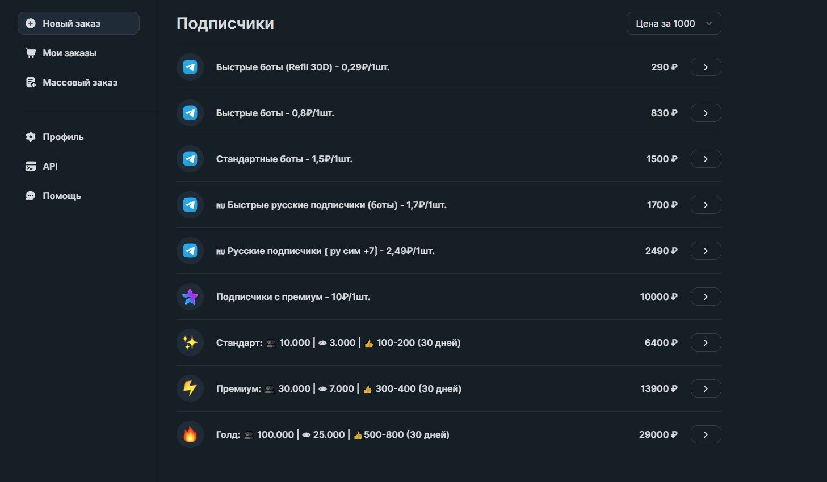
Task: Select the API terminal icon in sidebar
Action: click(30, 166)
